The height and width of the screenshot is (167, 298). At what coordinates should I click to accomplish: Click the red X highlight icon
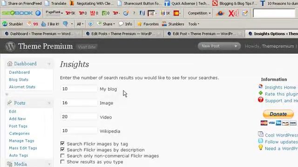[x=233, y=13]
